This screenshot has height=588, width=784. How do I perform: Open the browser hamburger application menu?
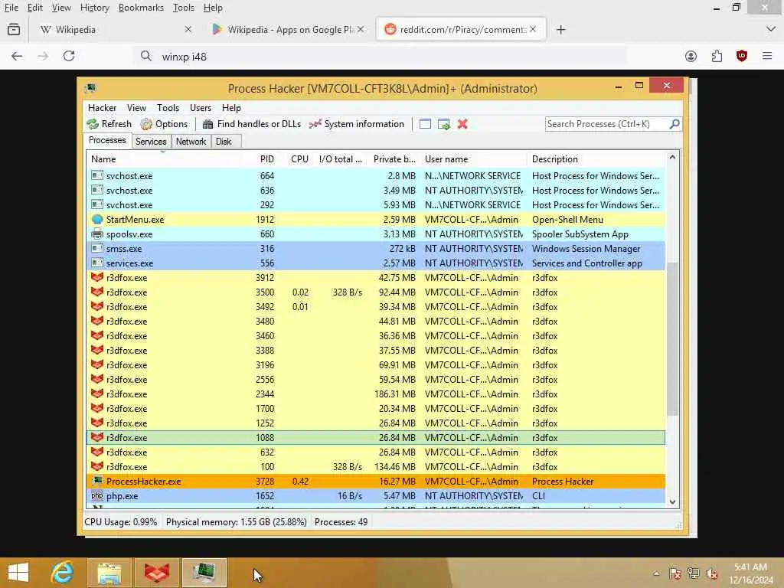click(x=767, y=56)
